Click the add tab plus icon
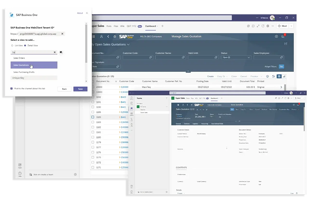This screenshot has width=320, height=204. click(x=162, y=26)
